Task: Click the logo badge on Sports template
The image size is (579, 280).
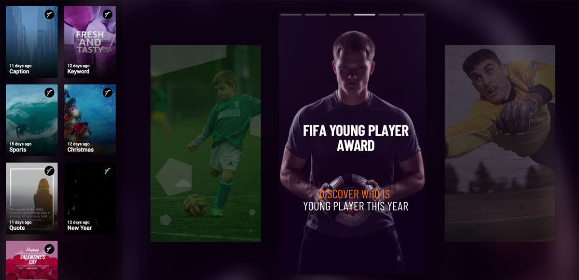Action: (x=50, y=93)
